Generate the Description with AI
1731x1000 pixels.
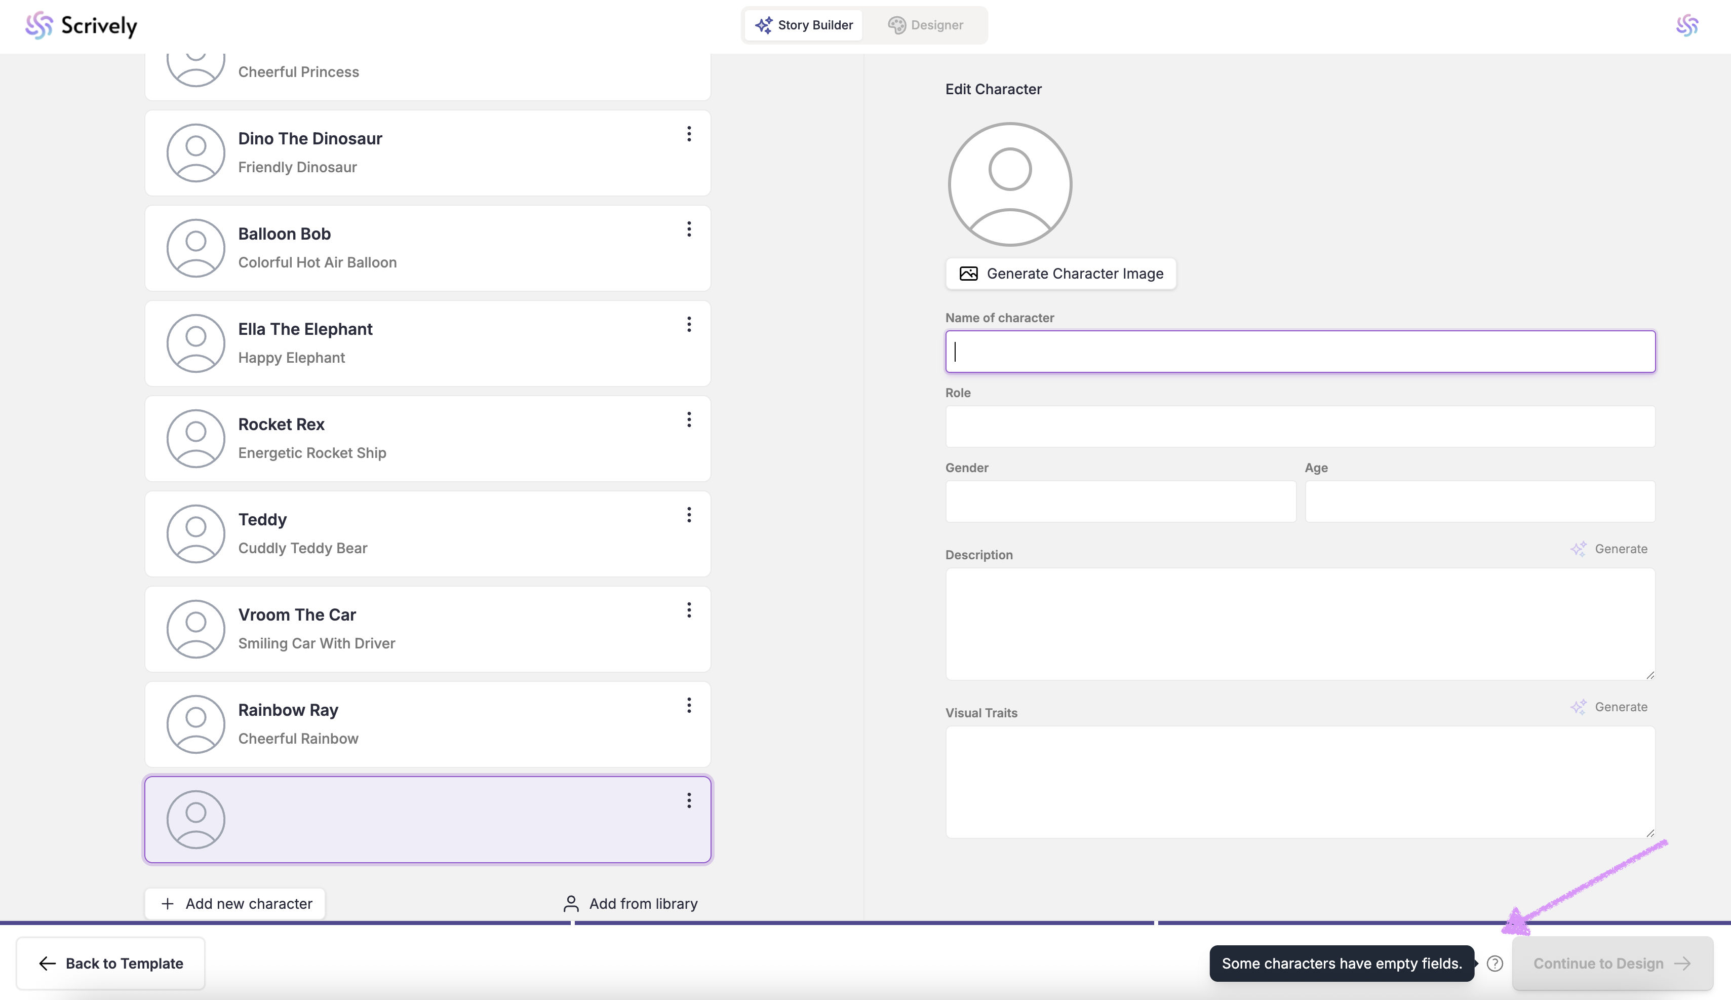point(1609,549)
